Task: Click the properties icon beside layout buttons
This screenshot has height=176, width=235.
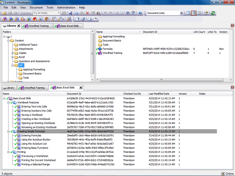Action: tap(206, 13)
